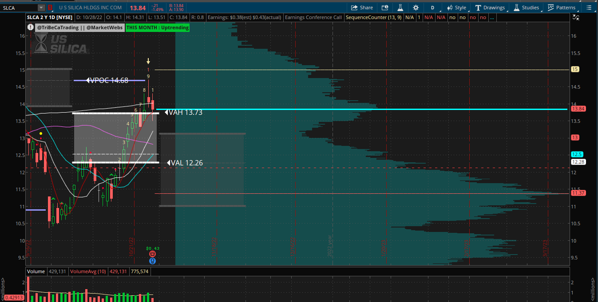
Task: Click the 12.28 price bubble
Action: click(578, 162)
